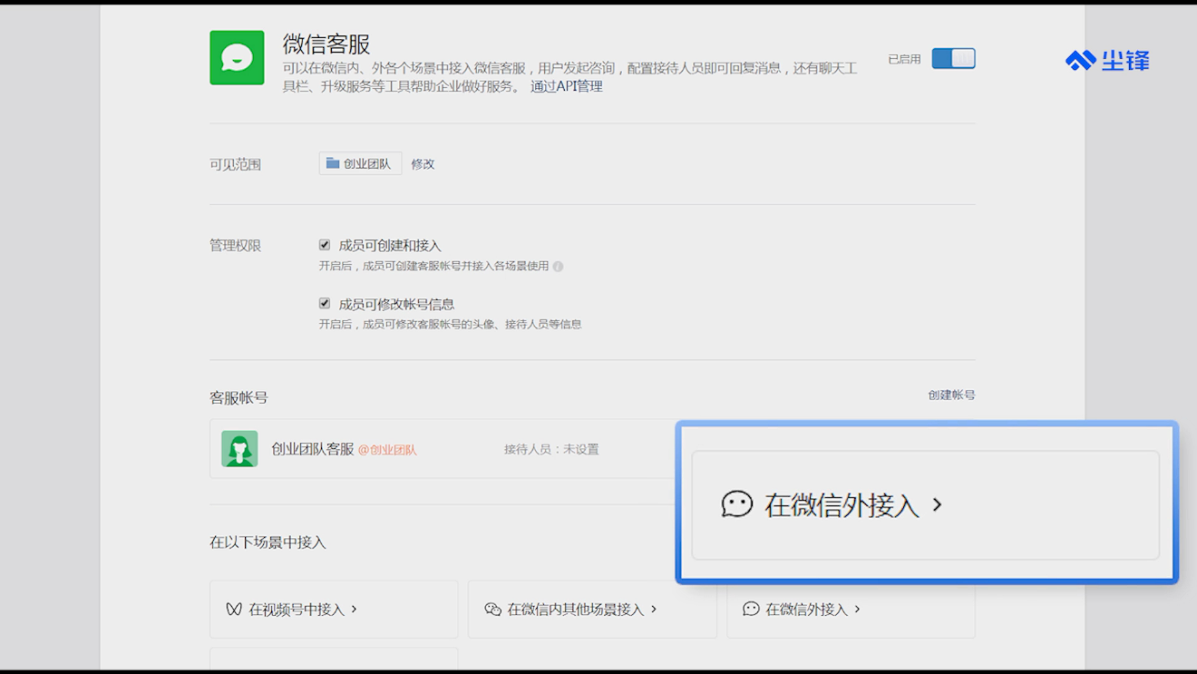Viewport: 1197px width, 674px height.
Task: Click the 视频号 butterfly icon
Action: [x=234, y=610]
